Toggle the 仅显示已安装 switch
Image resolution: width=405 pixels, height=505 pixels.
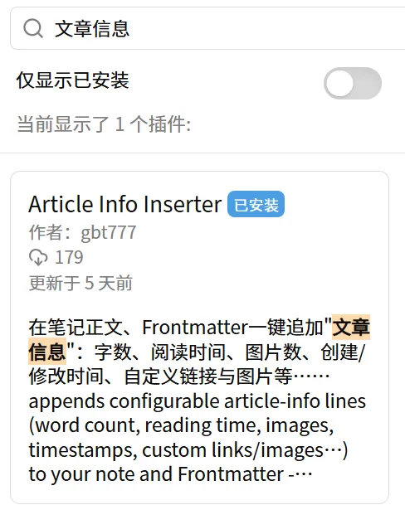[353, 83]
